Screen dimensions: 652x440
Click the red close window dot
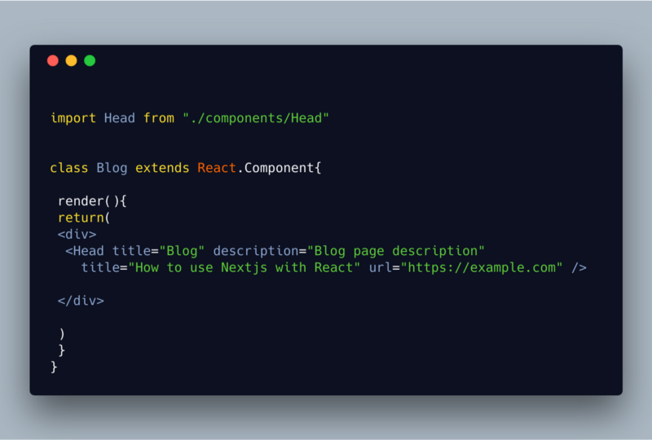(53, 61)
